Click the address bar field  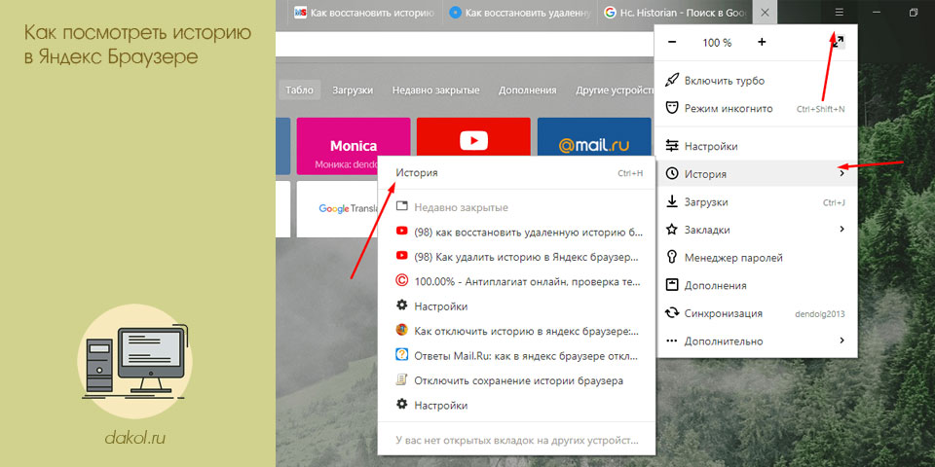point(466,44)
